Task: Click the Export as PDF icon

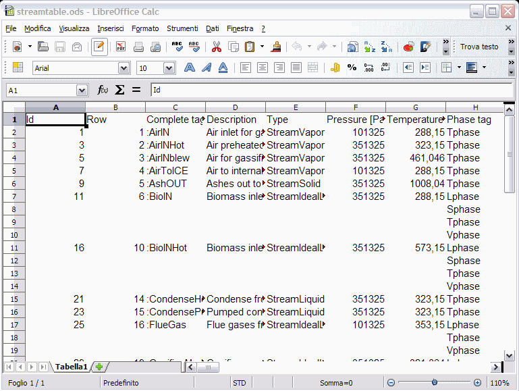Action: [121, 47]
